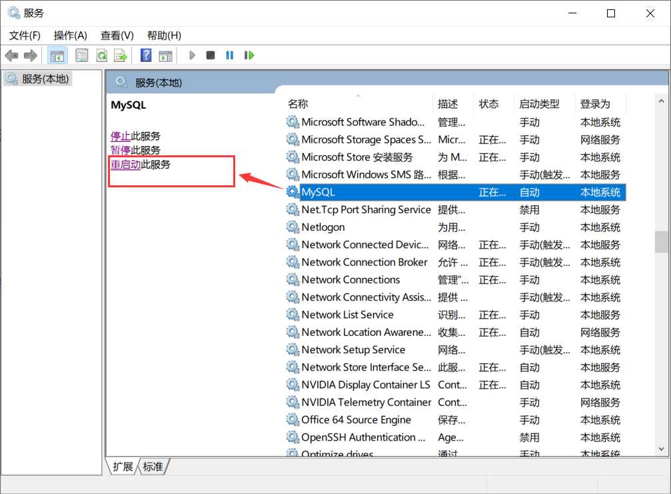Screen dimensions: 671x494
Task: Sort by the 登录为 column header
Action: pyautogui.click(x=600, y=103)
